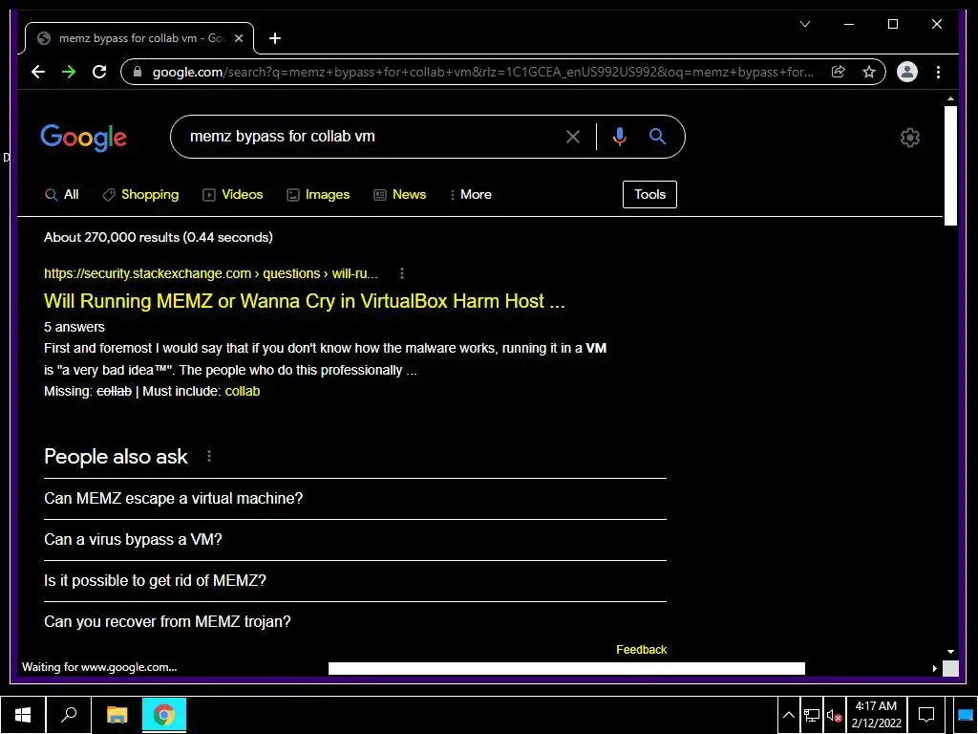Image resolution: width=978 pixels, height=734 pixels.
Task: Click the green forward arrow
Action: (x=69, y=72)
